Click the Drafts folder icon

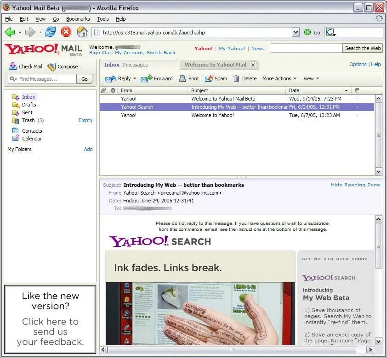coord(16,105)
